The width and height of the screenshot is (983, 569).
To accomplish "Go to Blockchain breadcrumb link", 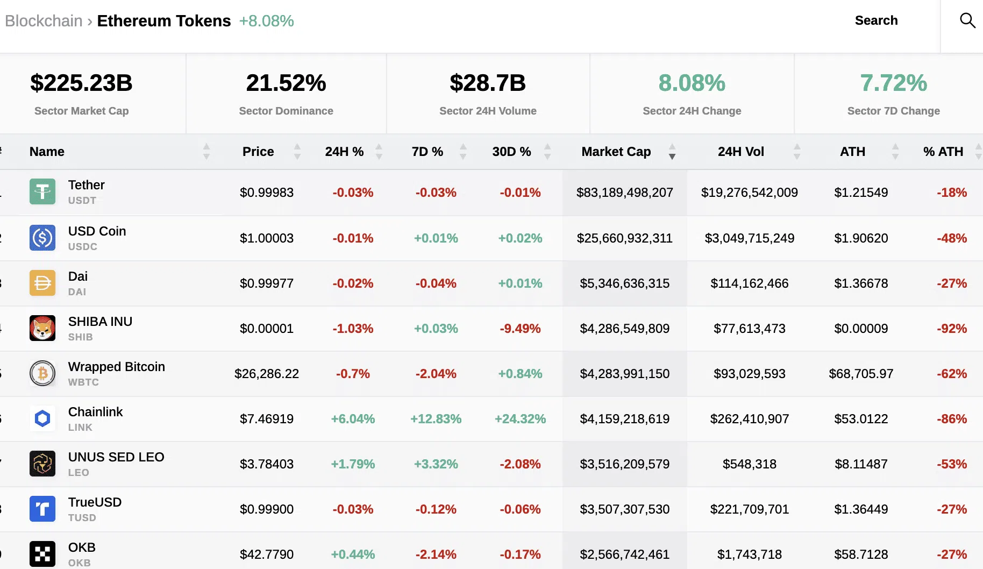I will (44, 21).
